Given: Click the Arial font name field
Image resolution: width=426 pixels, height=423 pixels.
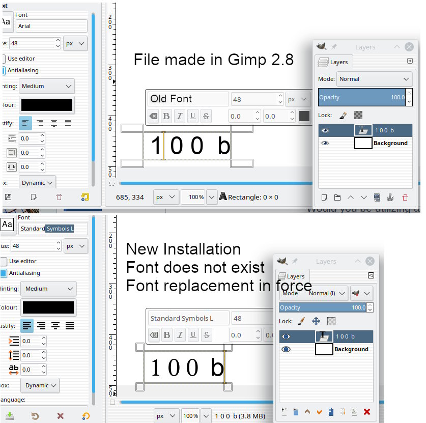Looking at the screenshot, I should point(51,26).
